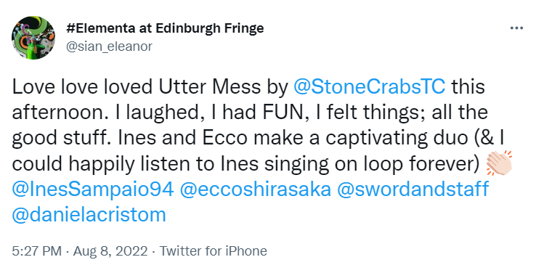This screenshot has width=536, height=273.
Task: Open the @InesSampaio94 mention
Action: click(93, 190)
